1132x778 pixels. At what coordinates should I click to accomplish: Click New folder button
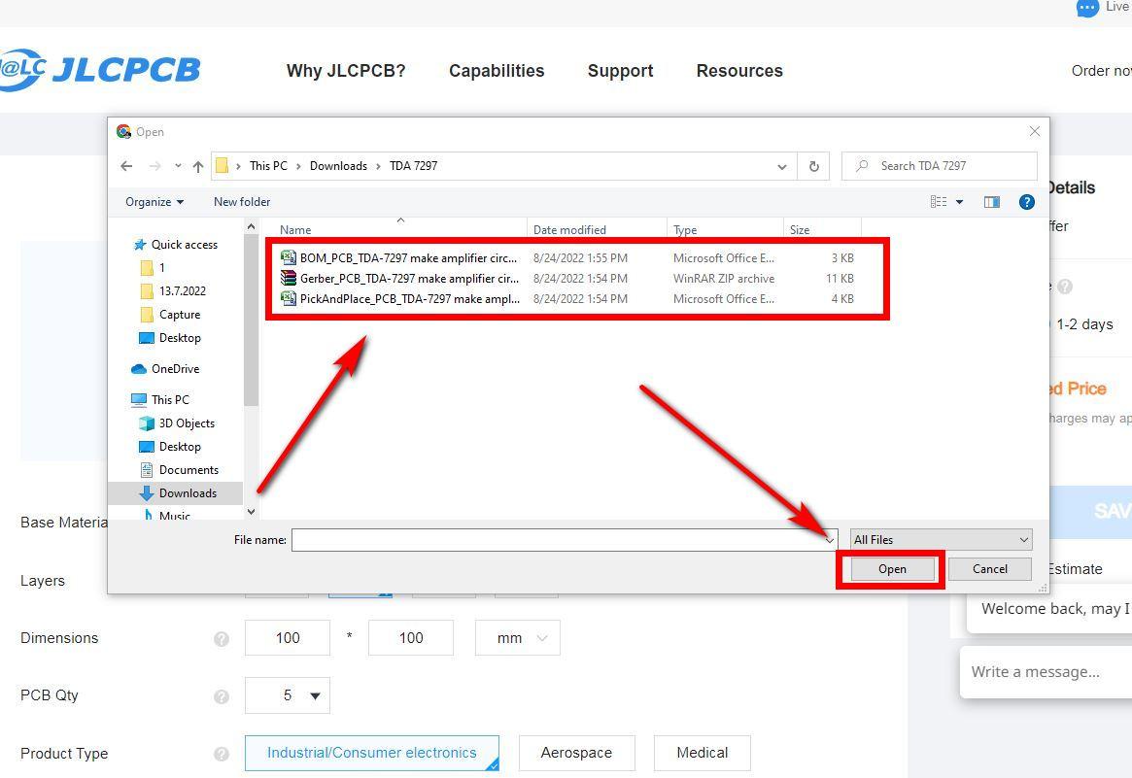(x=242, y=202)
